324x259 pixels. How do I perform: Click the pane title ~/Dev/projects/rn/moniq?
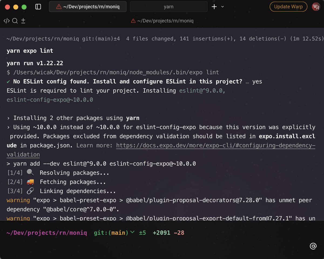pos(165,21)
